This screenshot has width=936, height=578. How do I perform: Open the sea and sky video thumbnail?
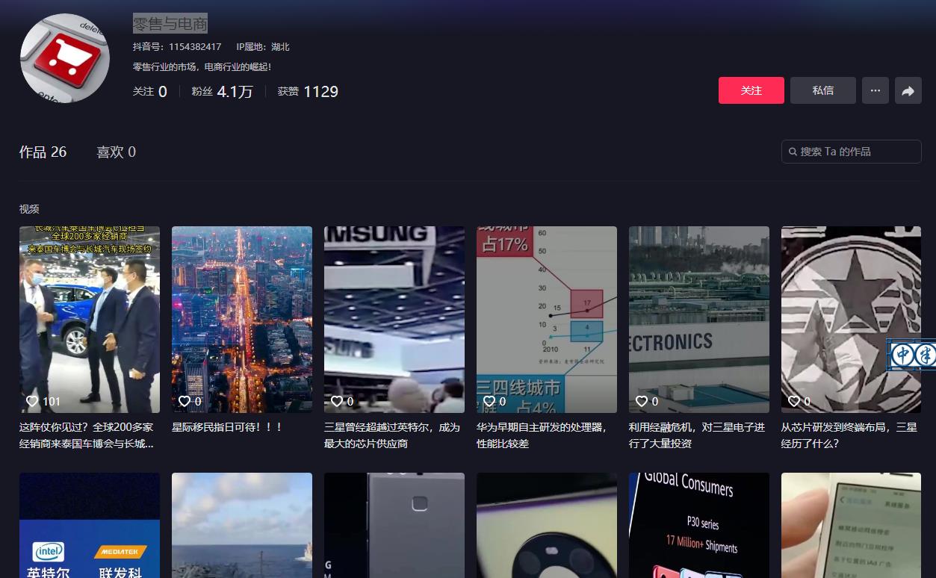click(242, 525)
